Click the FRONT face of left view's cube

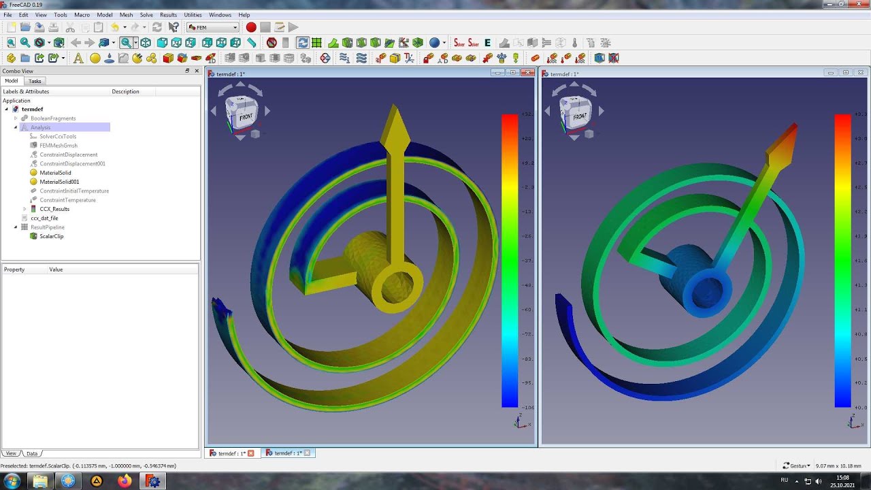[x=245, y=116]
